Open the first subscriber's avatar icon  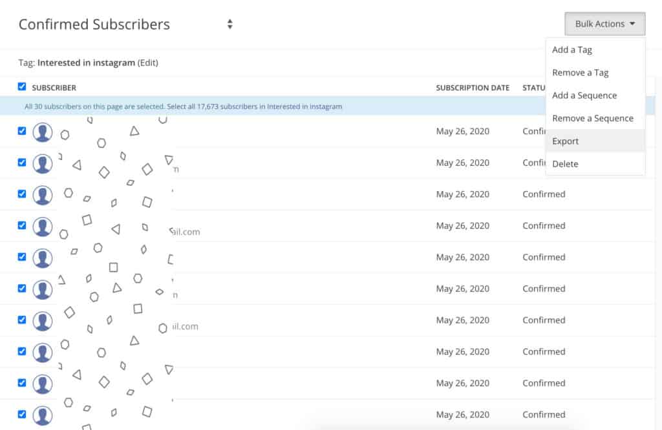43,132
